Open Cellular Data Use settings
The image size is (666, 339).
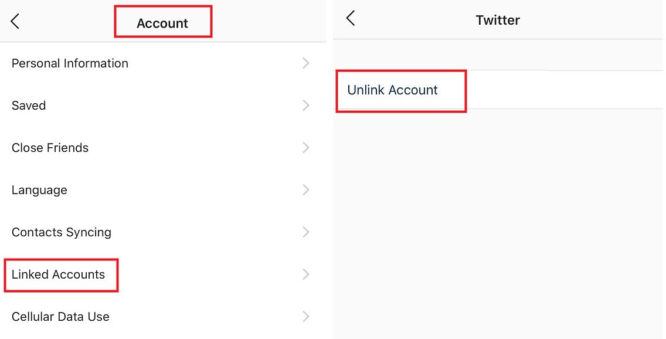pos(60,317)
